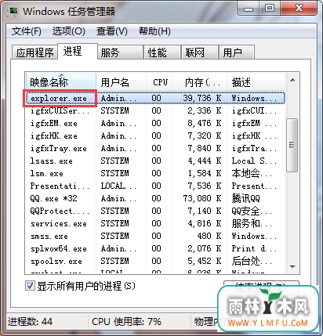Close the Task Manager window
The height and width of the screenshot is (336, 323).
(x=299, y=9)
